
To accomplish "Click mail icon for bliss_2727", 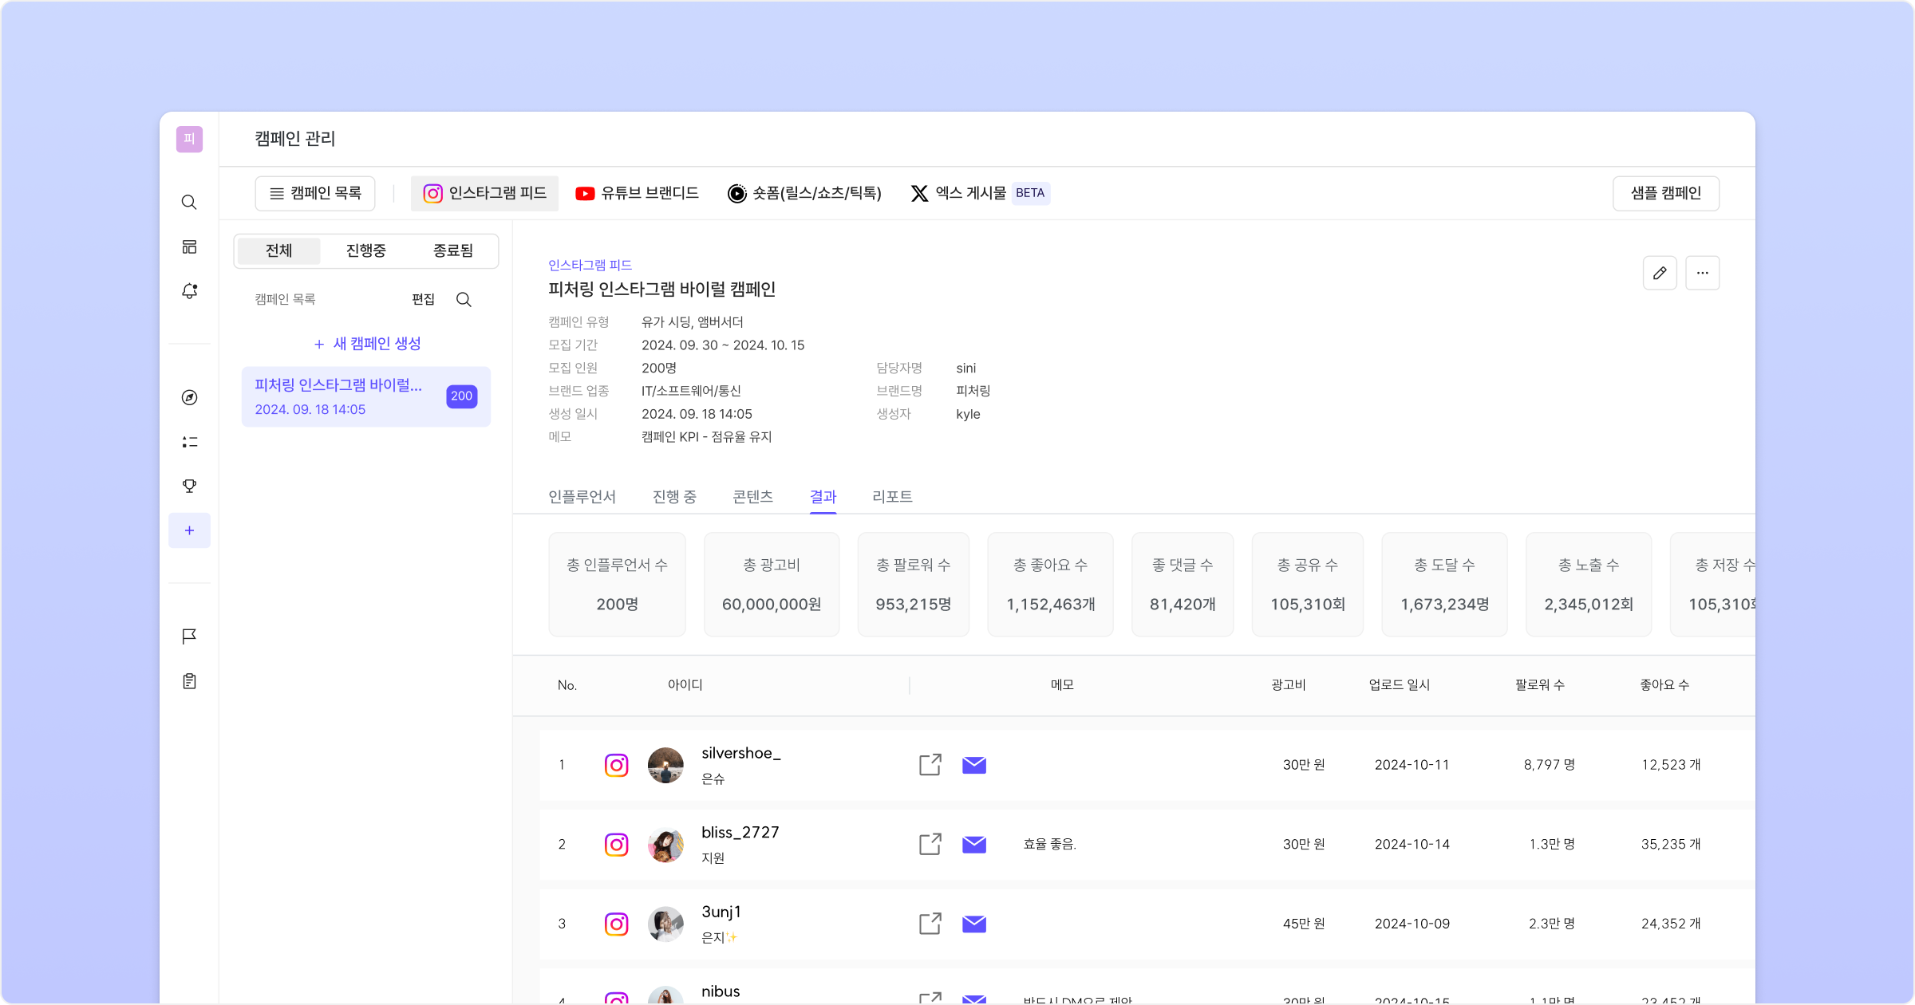I will (974, 844).
